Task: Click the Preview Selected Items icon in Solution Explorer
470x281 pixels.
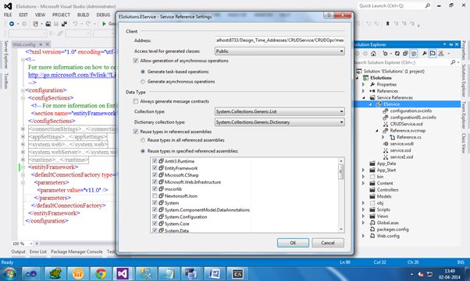Action: pos(433,54)
